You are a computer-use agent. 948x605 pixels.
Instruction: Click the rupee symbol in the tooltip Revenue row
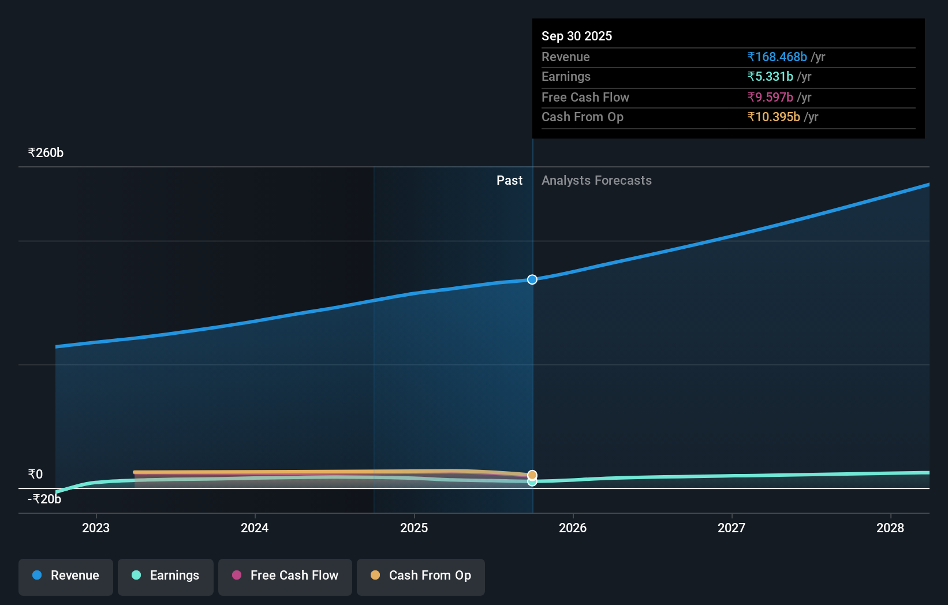751,57
